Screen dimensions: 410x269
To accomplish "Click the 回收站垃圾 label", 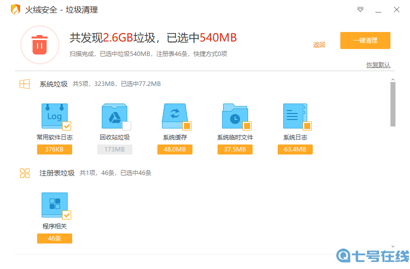I will click(x=114, y=137).
